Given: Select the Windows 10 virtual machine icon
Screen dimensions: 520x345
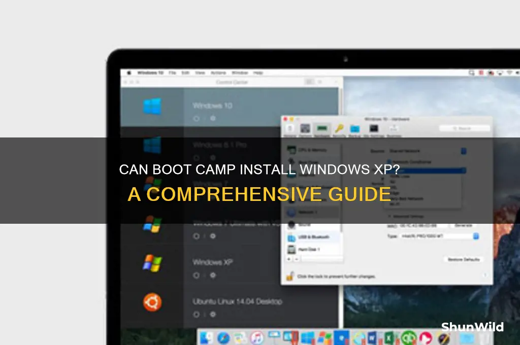Looking at the screenshot, I should [152, 107].
